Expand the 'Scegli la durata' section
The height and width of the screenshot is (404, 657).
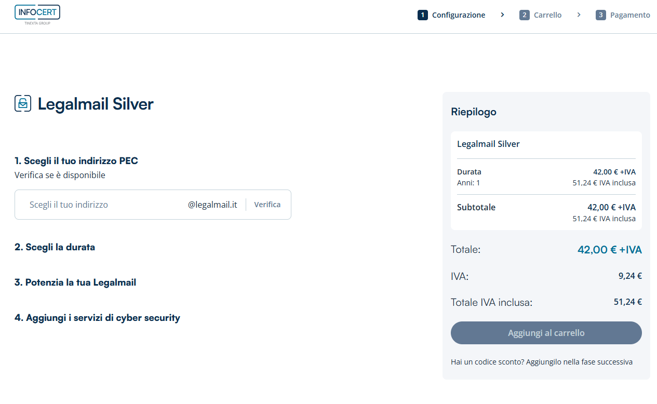coord(55,247)
